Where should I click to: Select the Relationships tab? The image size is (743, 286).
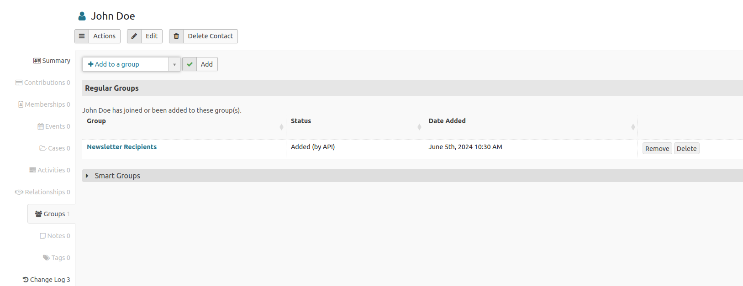point(42,192)
